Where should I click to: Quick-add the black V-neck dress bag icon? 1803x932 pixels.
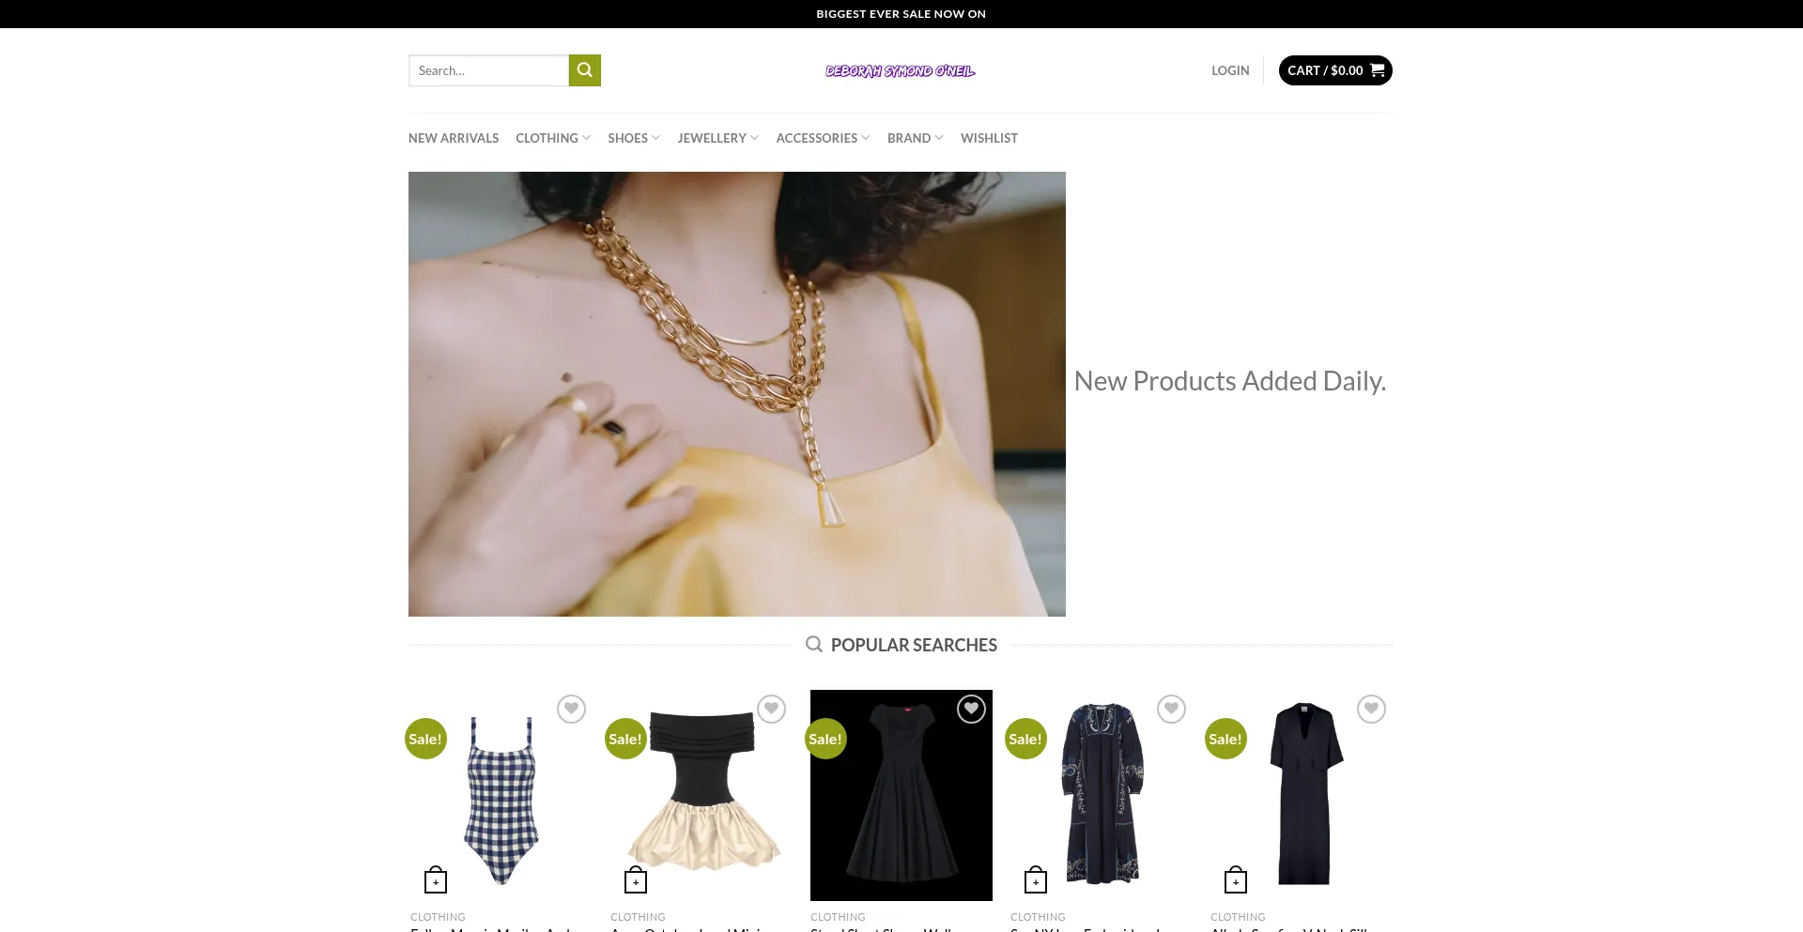1236,879
